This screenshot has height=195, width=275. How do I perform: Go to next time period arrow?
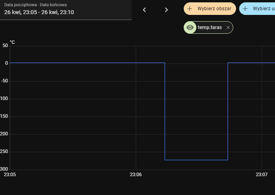(x=166, y=10)
